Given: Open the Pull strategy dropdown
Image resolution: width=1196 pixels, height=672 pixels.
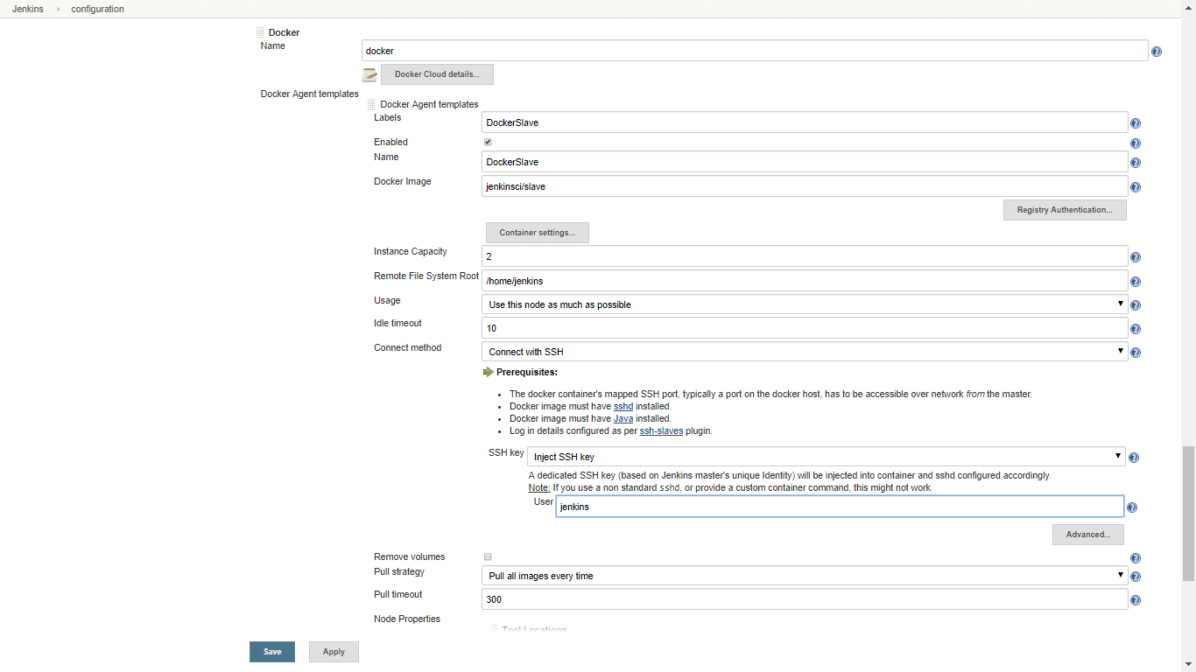Looking at the screenshot, I should [x=804, y=576].
